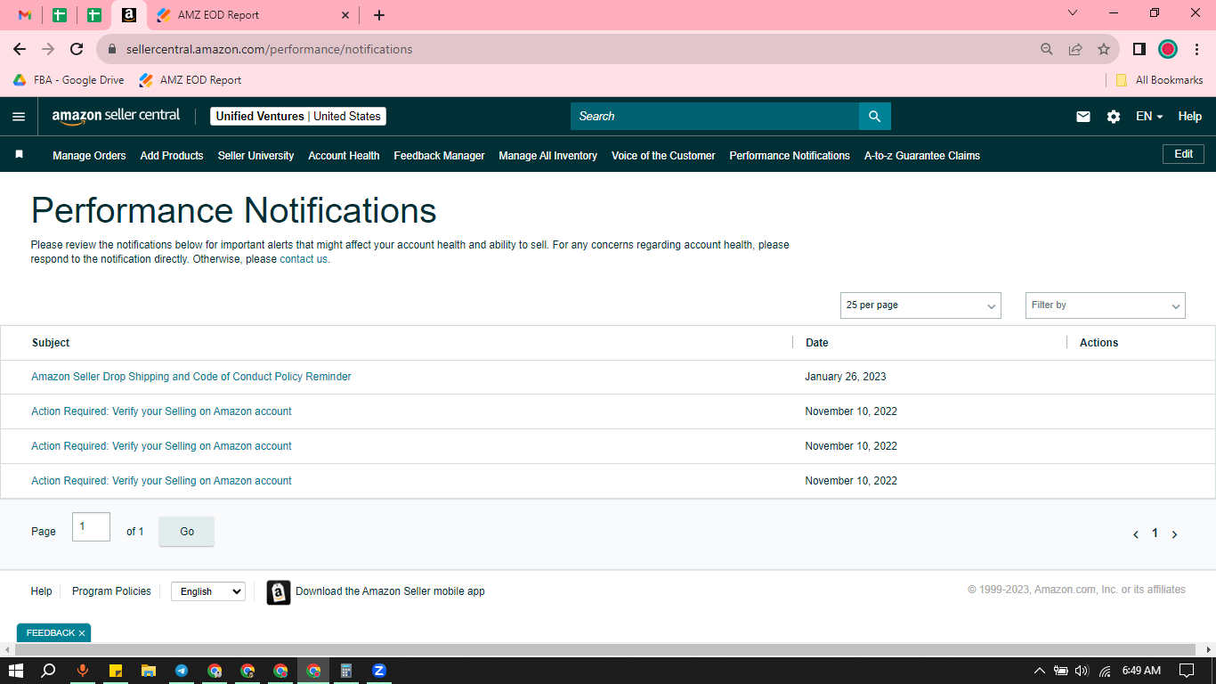This screenshot has width=1216, height=684.
Task: Click the Seller Central search field
Action: (x=715, y=116)
